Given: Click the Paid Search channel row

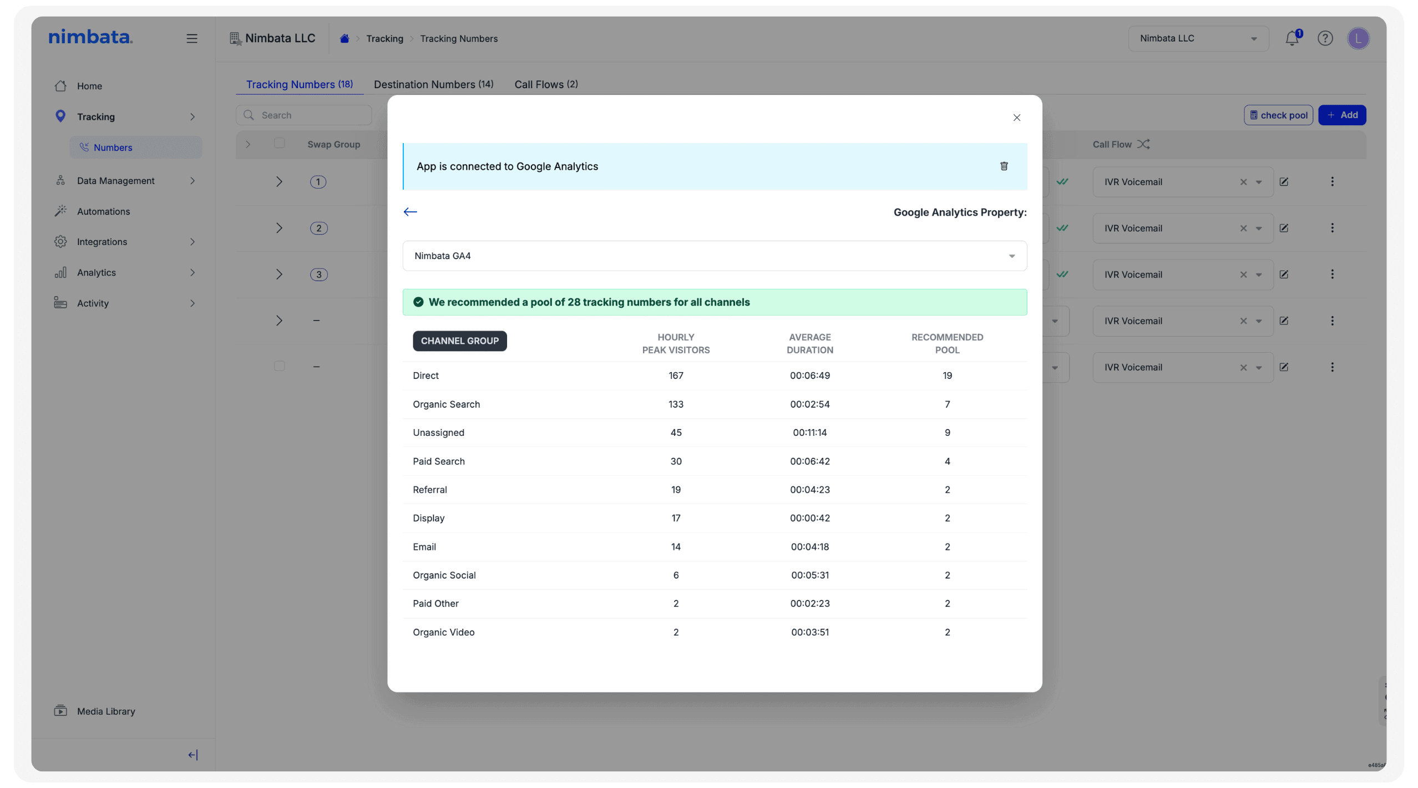Looking at the screenshot, I should (x=715, y=461).
